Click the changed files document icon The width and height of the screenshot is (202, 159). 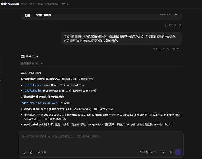(x=27, y=15)
